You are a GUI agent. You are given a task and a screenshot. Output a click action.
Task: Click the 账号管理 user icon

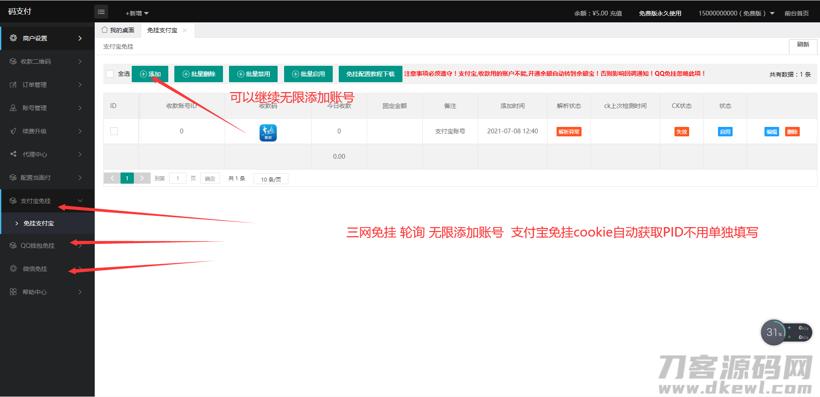tap(13, 108)
